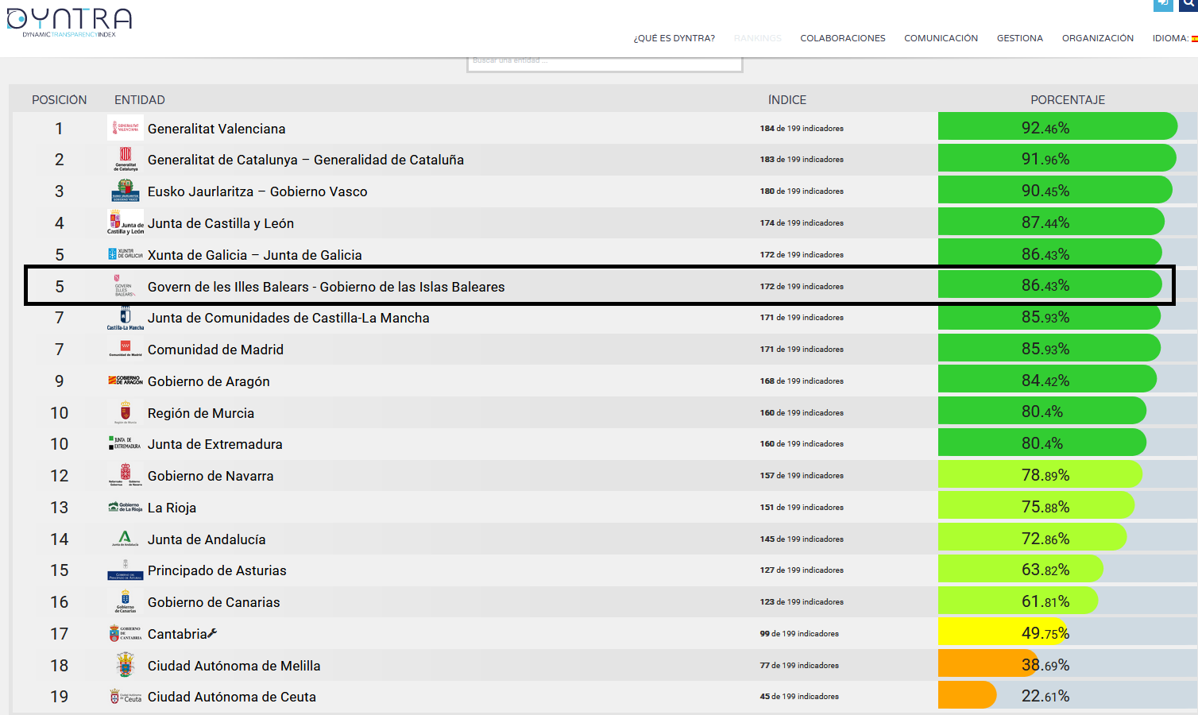Open the Colaboraciones menu
Screen dimensions: 1198x715
tap(842, 38)
